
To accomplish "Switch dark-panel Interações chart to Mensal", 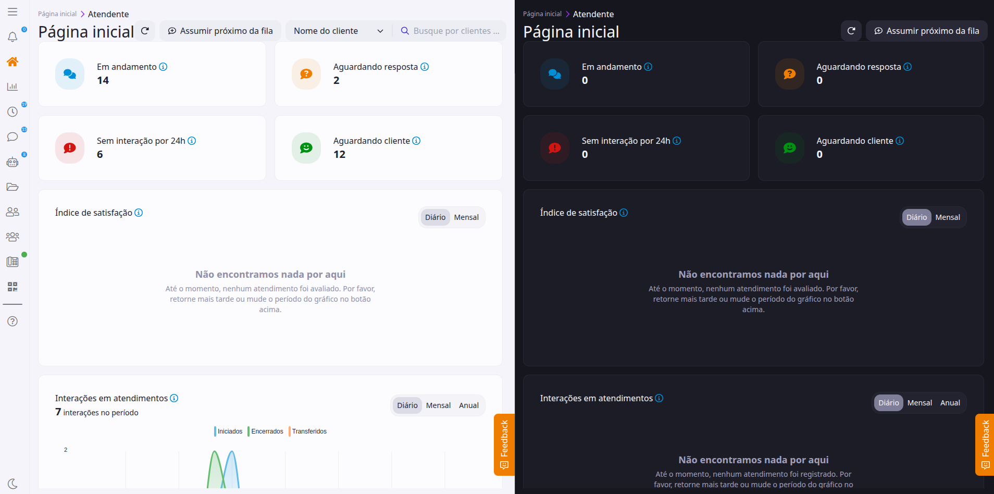I will 920,403.
